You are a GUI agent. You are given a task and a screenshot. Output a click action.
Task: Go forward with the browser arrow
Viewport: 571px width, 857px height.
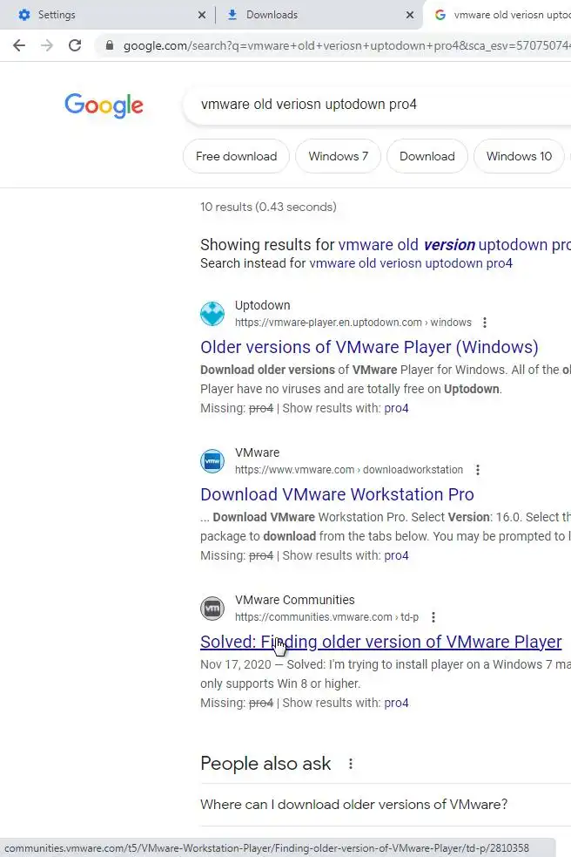[47, 45]
